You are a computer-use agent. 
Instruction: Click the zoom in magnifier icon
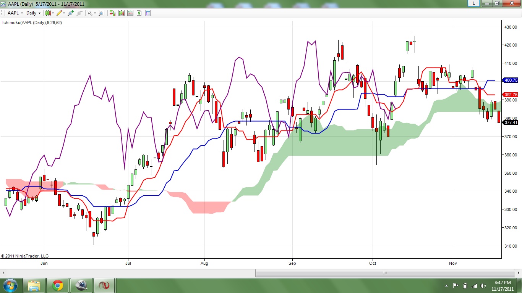coord(71,13)
